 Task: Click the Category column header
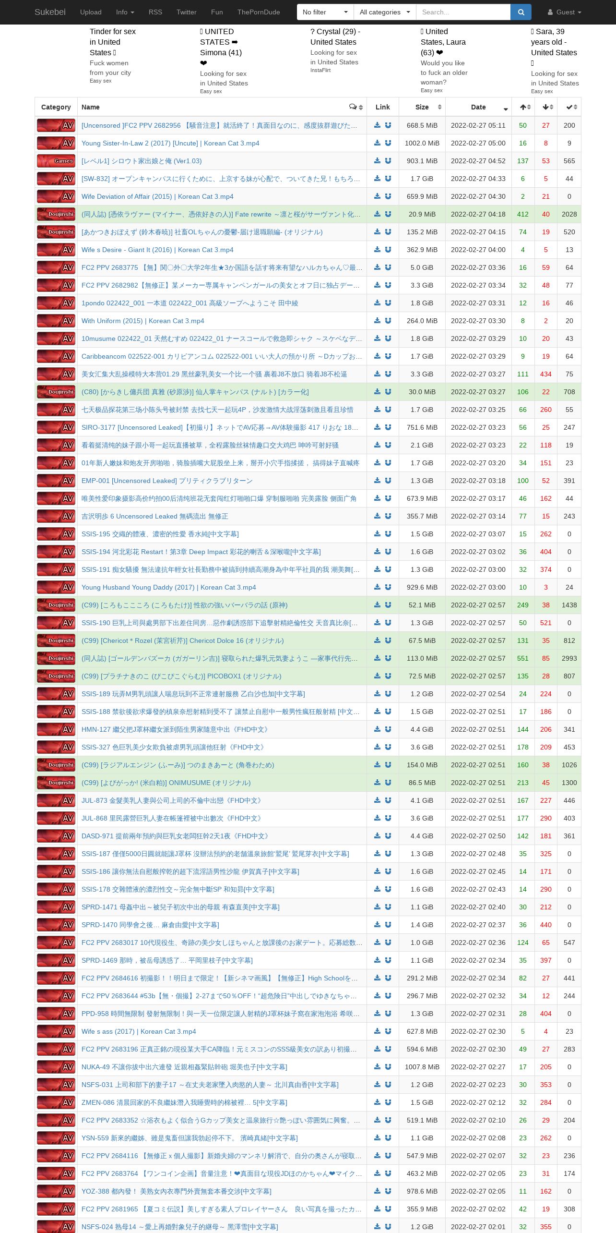pos(56,107)
